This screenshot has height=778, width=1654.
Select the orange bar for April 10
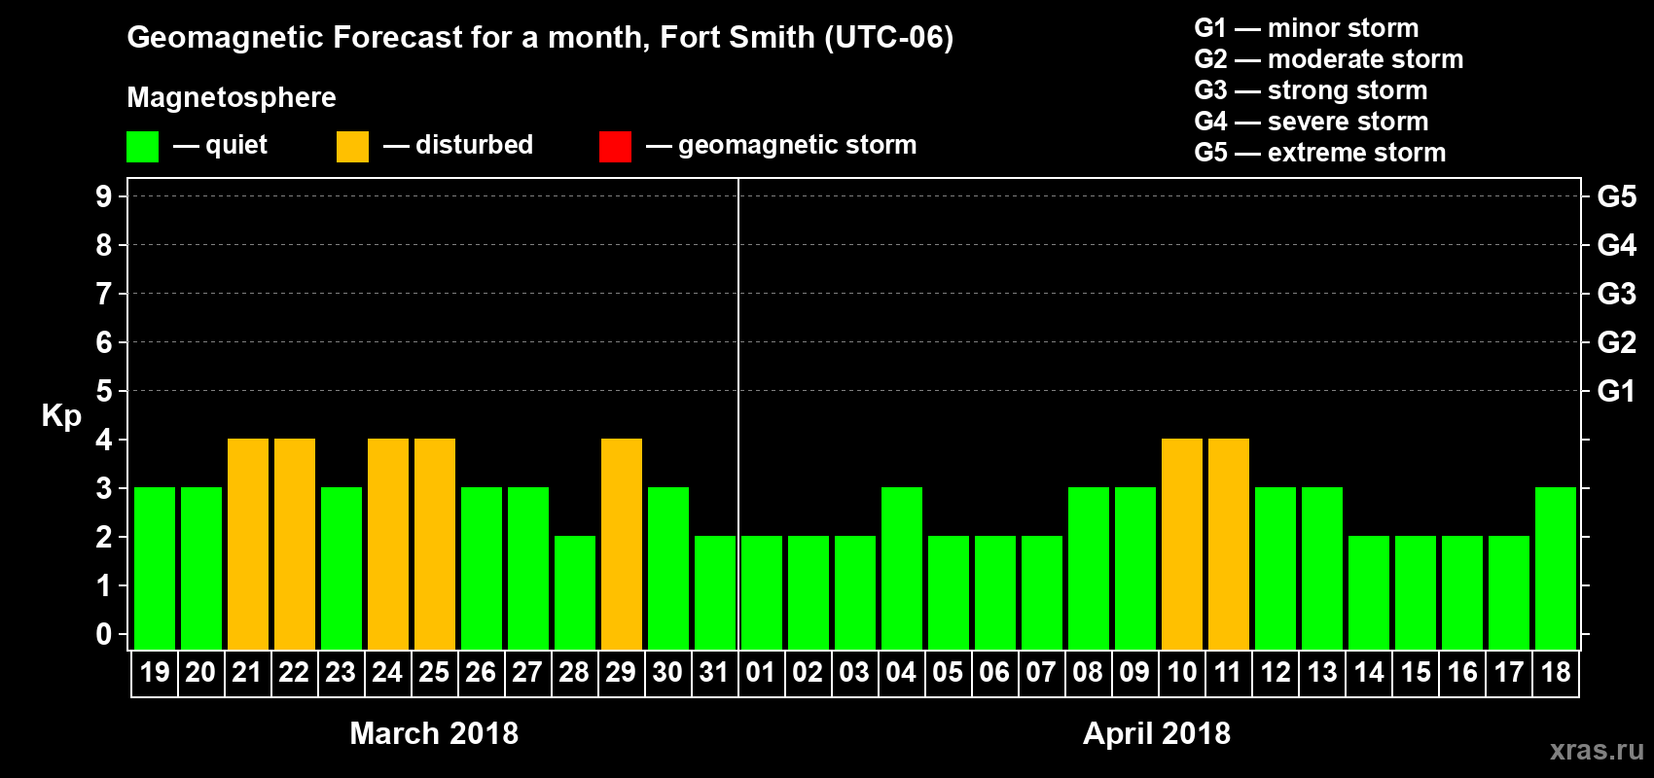pyautogui.click(x=1182, y=544)
